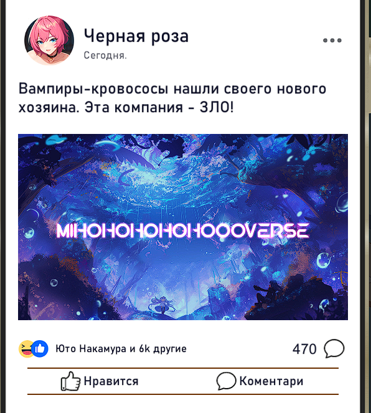Click the Сегодня timestamp
Screen dimensions: 371x413
105,55
